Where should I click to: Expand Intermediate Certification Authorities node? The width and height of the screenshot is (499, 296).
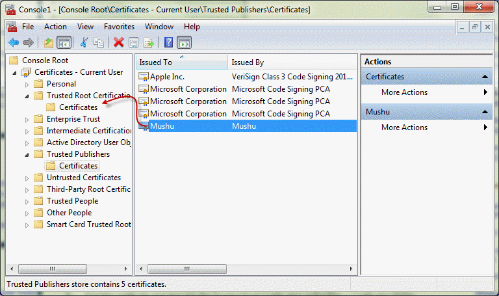click(x=27, y=131)
